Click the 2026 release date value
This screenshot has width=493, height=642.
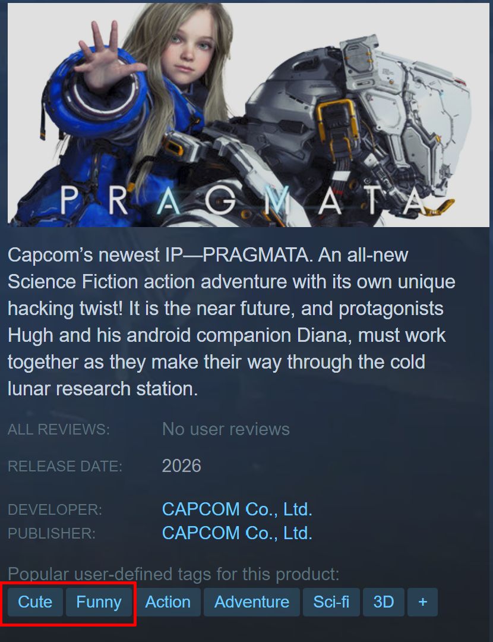182,466
